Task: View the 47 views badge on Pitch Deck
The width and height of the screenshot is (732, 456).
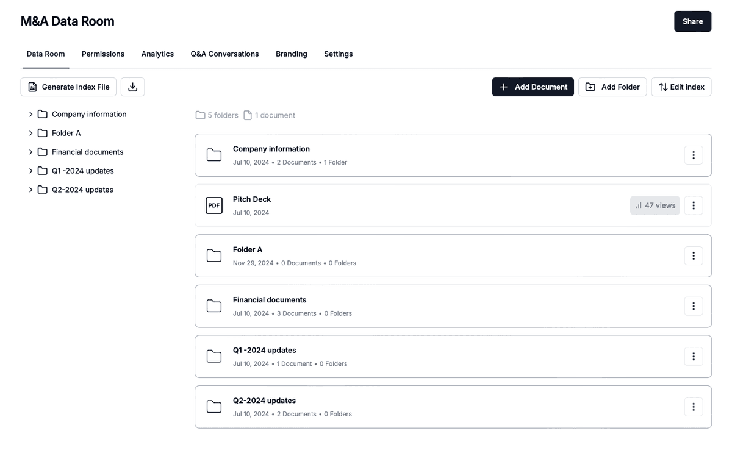Action: [x=655, y=205]
